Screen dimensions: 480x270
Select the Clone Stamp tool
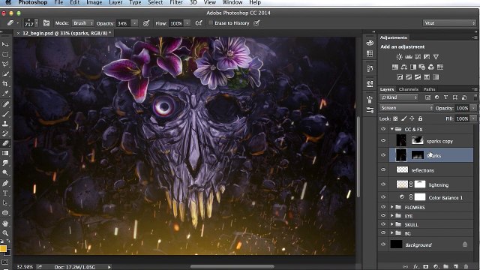[5, 124]
